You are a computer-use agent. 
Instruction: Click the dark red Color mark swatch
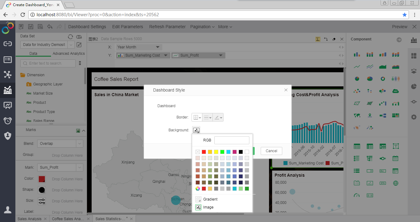(42, 179)
